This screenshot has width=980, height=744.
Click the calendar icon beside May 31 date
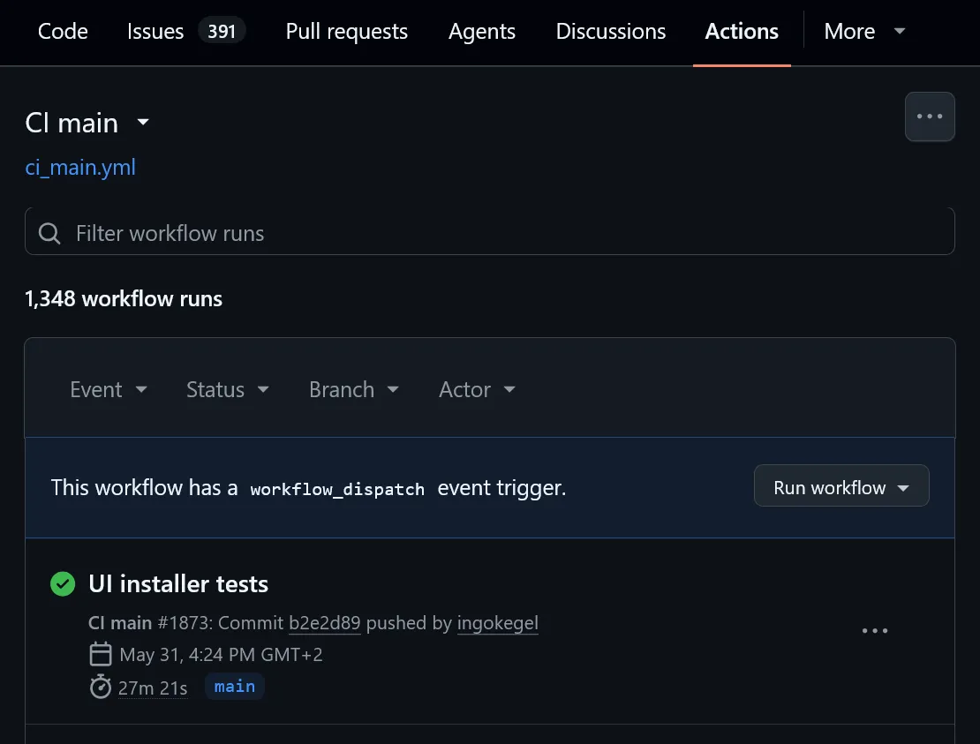100,654
